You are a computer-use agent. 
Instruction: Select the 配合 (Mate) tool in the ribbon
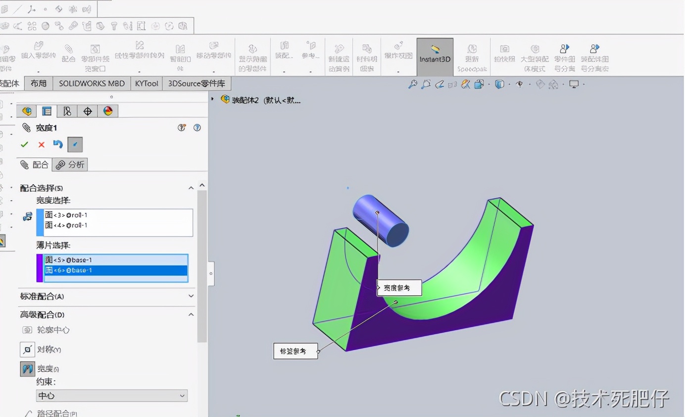(x=69, y=53)
